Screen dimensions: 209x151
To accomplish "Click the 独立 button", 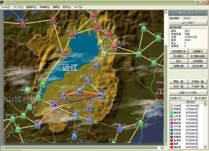I will pos(179,61).
